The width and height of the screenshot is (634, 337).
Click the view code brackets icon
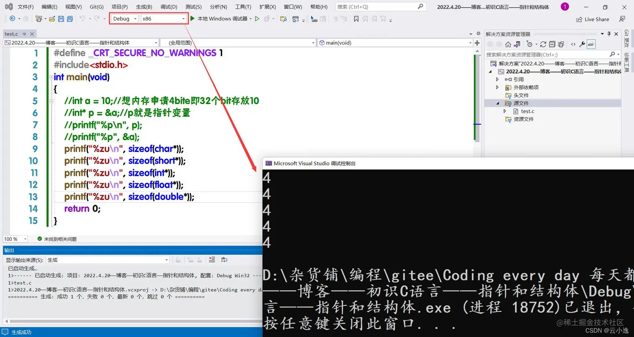coord(573,44)
